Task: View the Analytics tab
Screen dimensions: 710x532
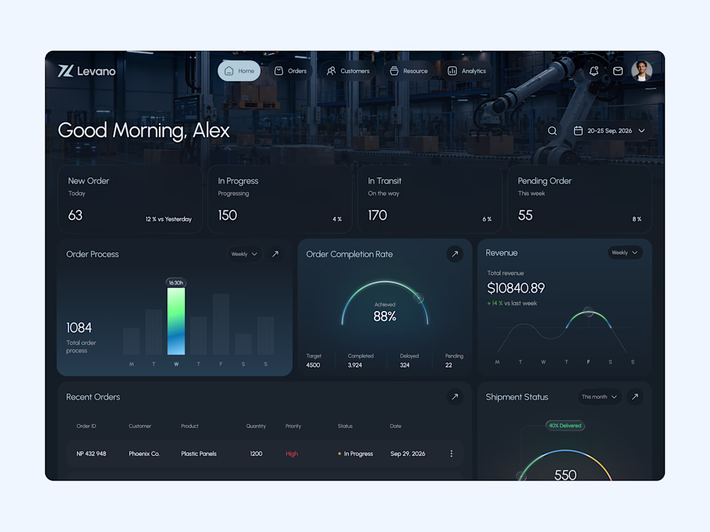Action: point(467,71)
